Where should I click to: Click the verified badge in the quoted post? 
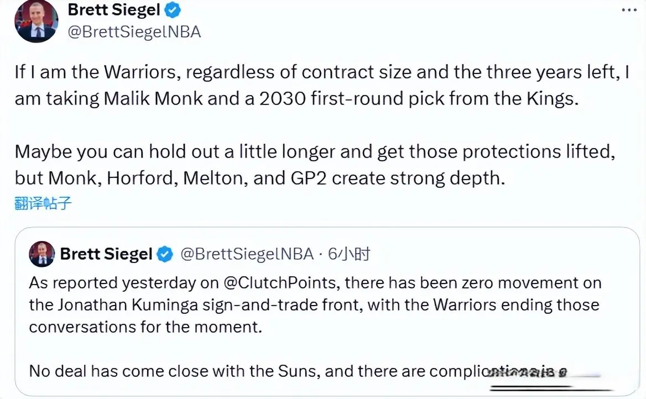click(164, 254)
